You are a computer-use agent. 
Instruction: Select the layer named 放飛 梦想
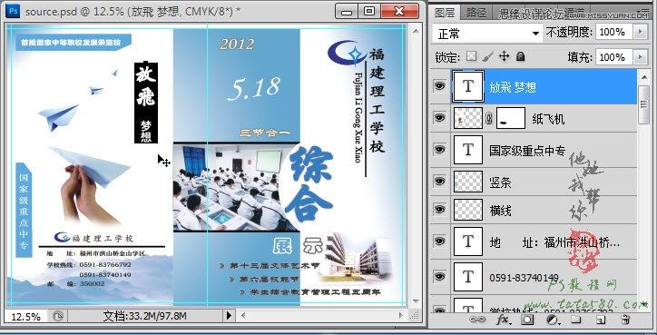[513, 87]
